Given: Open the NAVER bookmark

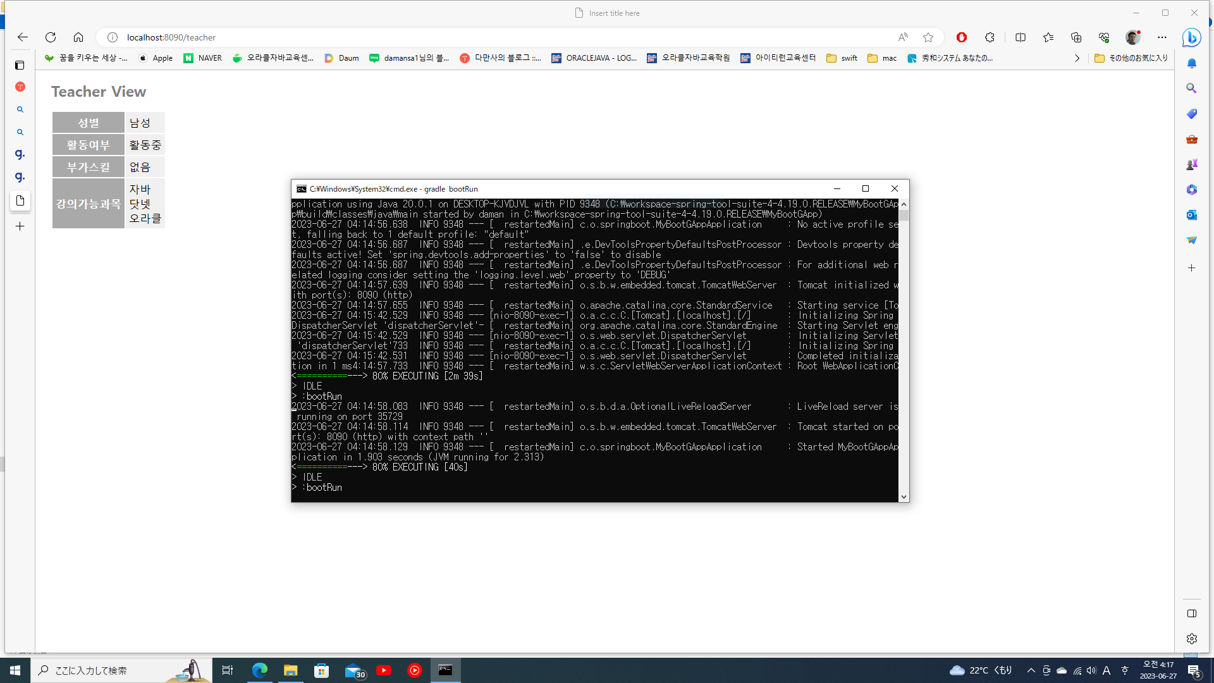Looking at the screenshot, I should 202,58.
